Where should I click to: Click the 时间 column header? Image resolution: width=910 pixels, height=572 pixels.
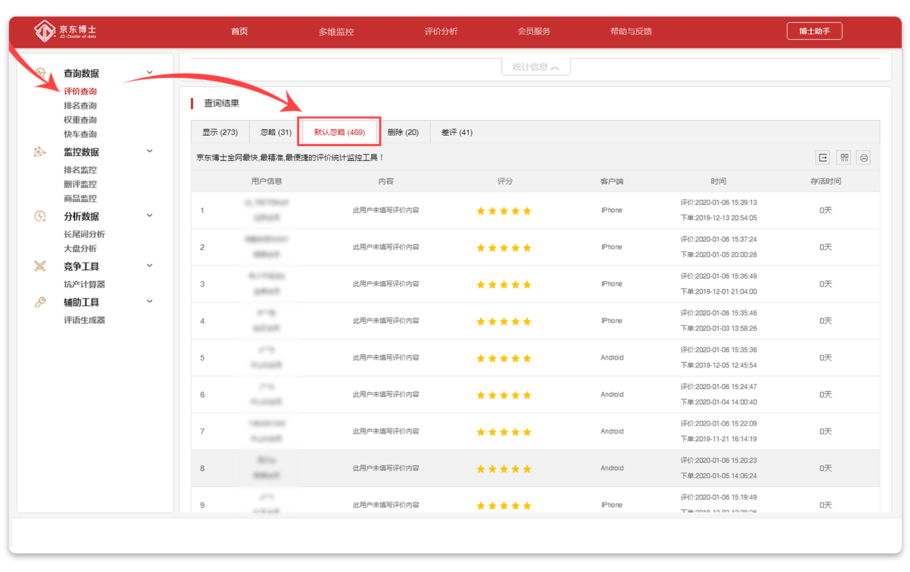(x=718, y=181)
